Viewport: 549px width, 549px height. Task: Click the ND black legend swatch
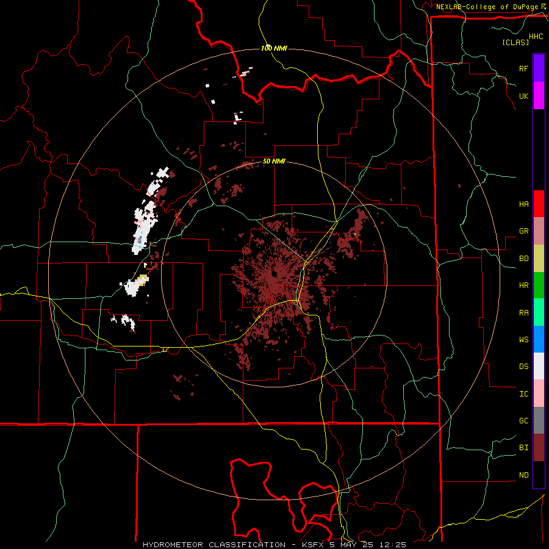click(x=539, y=475)
